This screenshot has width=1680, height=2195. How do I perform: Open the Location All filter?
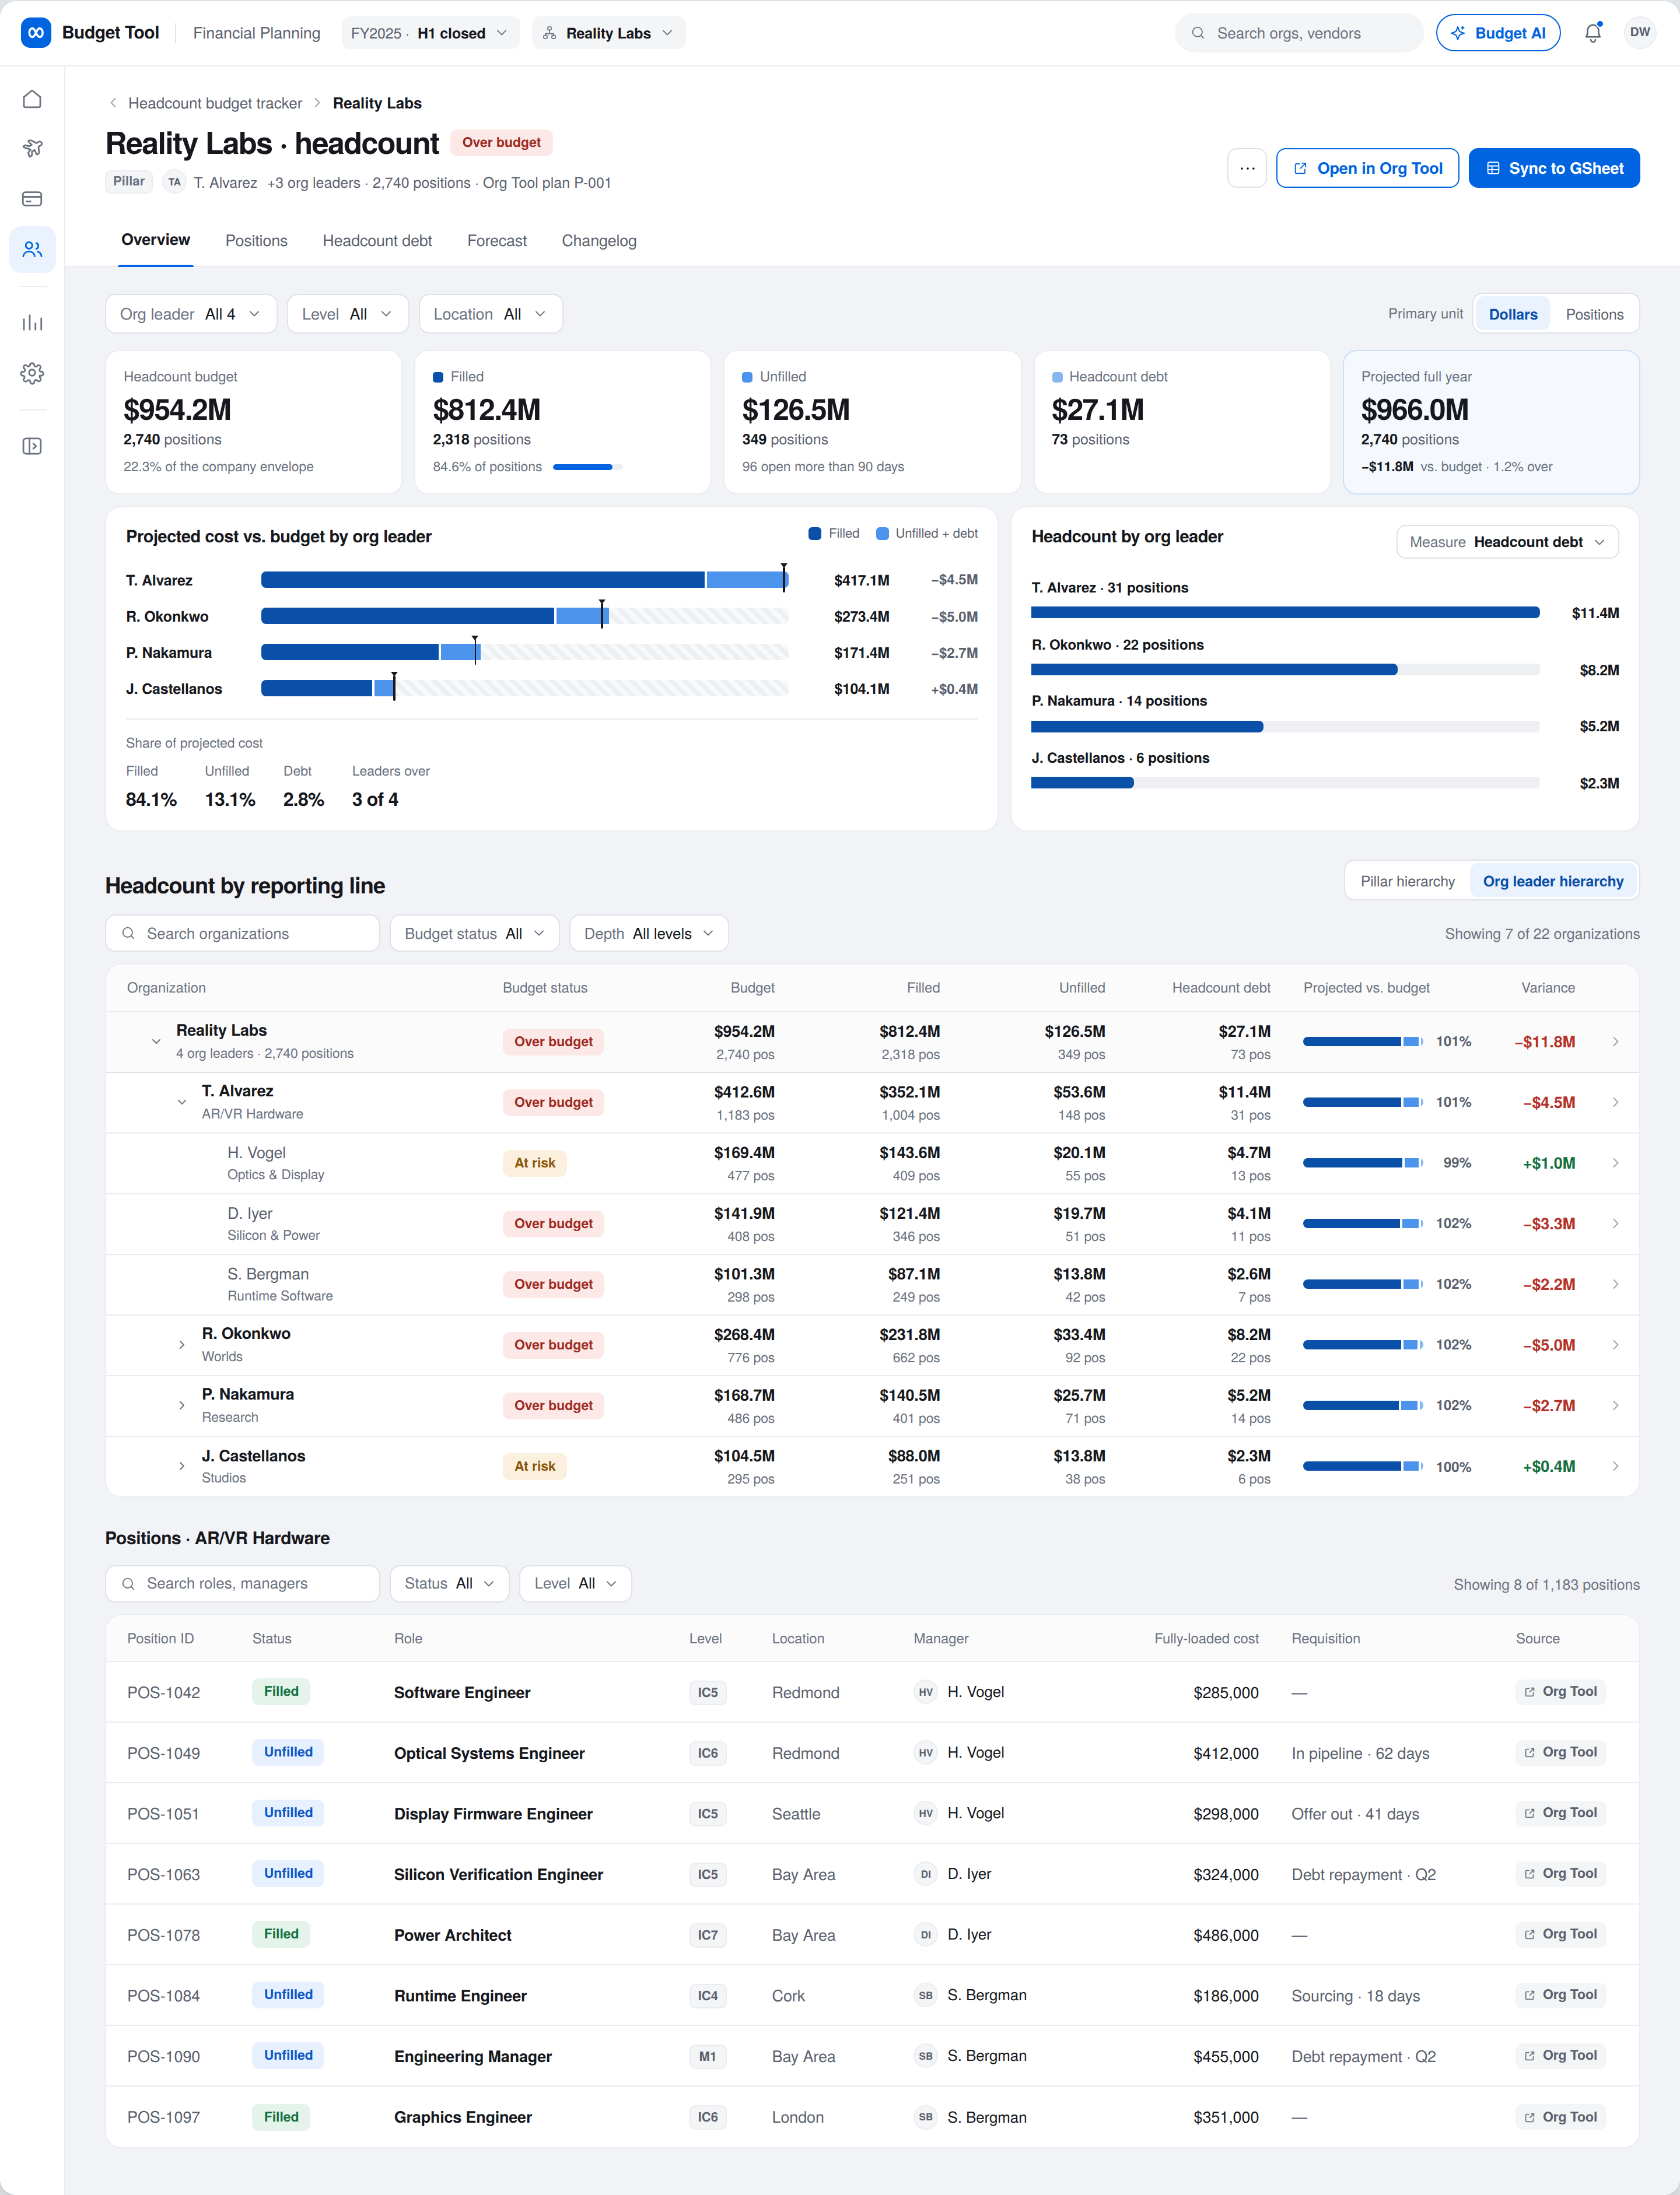point(490,314)
